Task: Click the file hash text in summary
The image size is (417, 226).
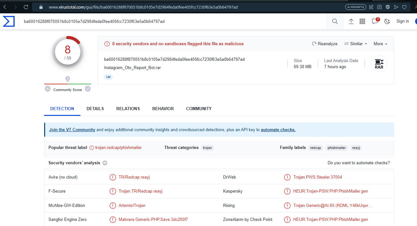Action: tap(174, 60)
